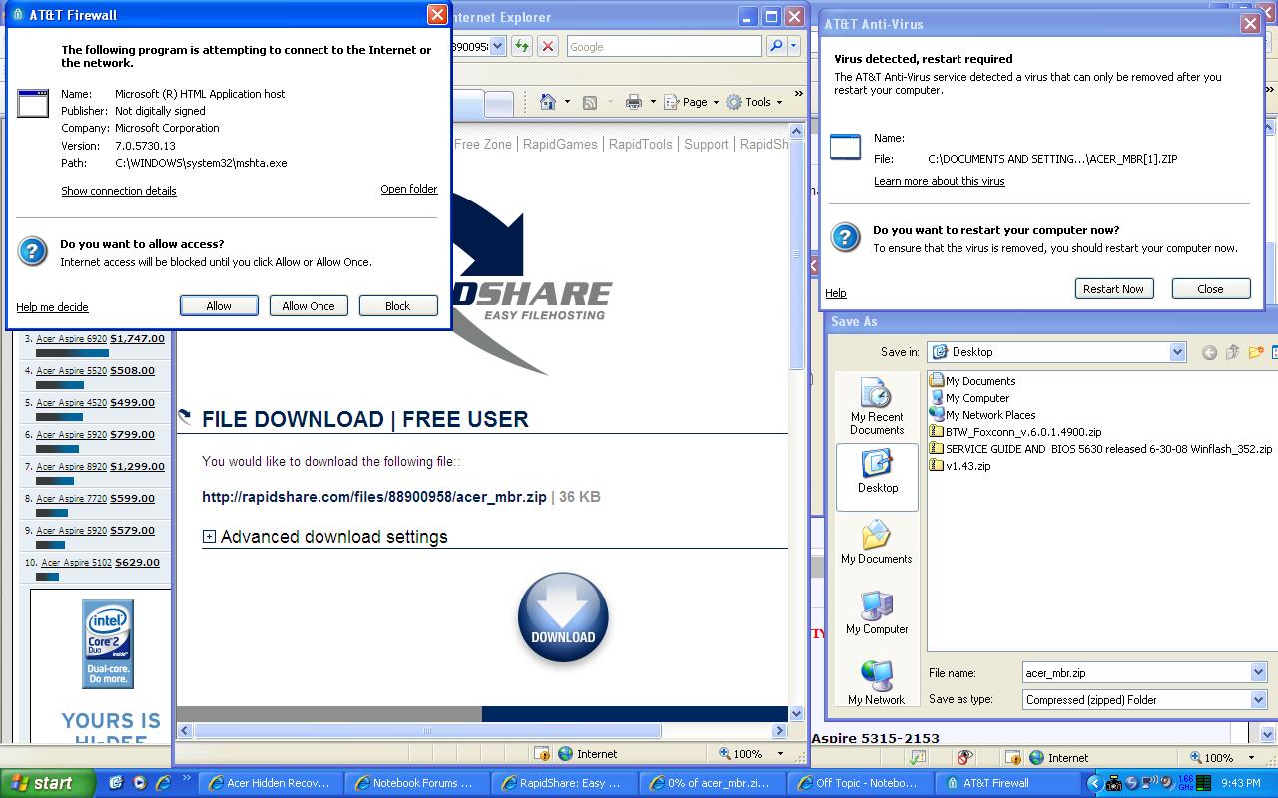1278x798 pixels.
Task: Open address bar history dropdown arrow
Action: (x=498, y=46)
